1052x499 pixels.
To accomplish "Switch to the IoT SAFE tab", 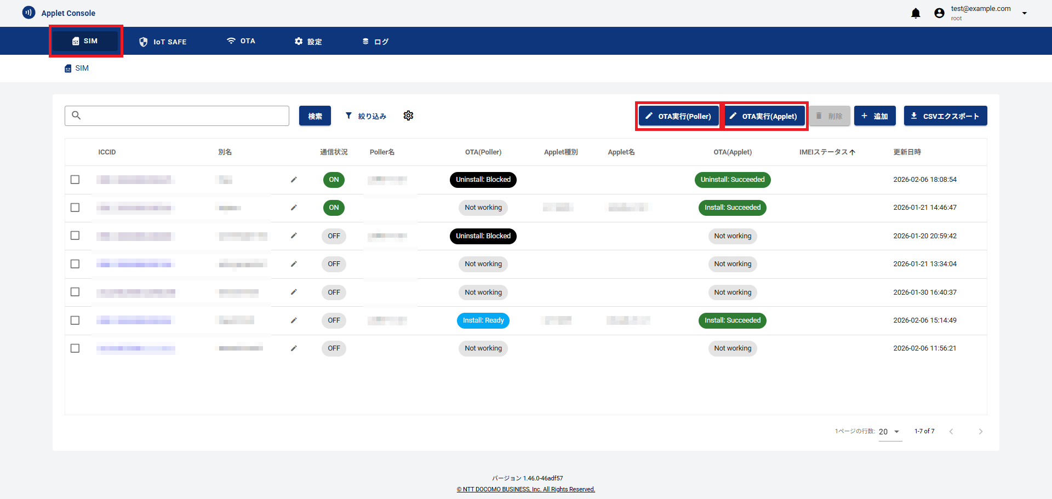I will point(163,42).
